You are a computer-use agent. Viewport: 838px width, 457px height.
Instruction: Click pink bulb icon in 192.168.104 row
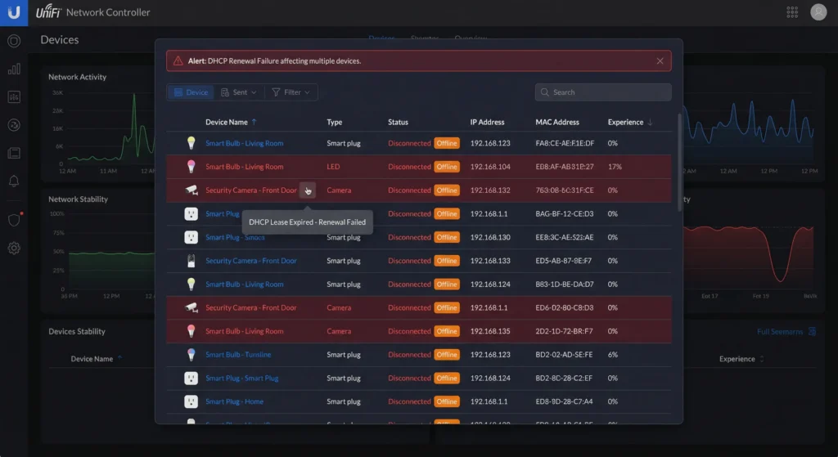(191, 166)
